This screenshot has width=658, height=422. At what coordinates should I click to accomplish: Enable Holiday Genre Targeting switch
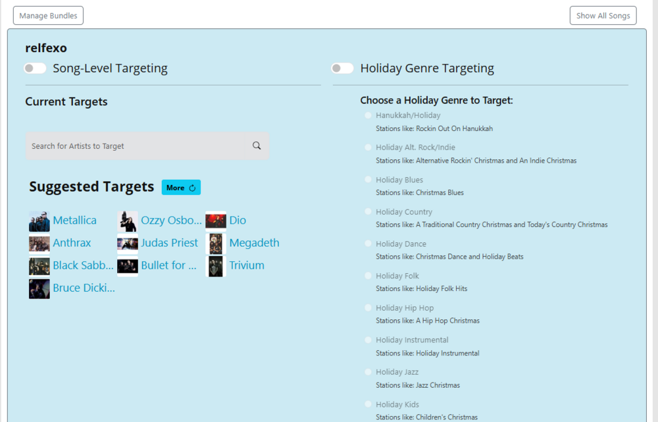(x=342, y=68)
